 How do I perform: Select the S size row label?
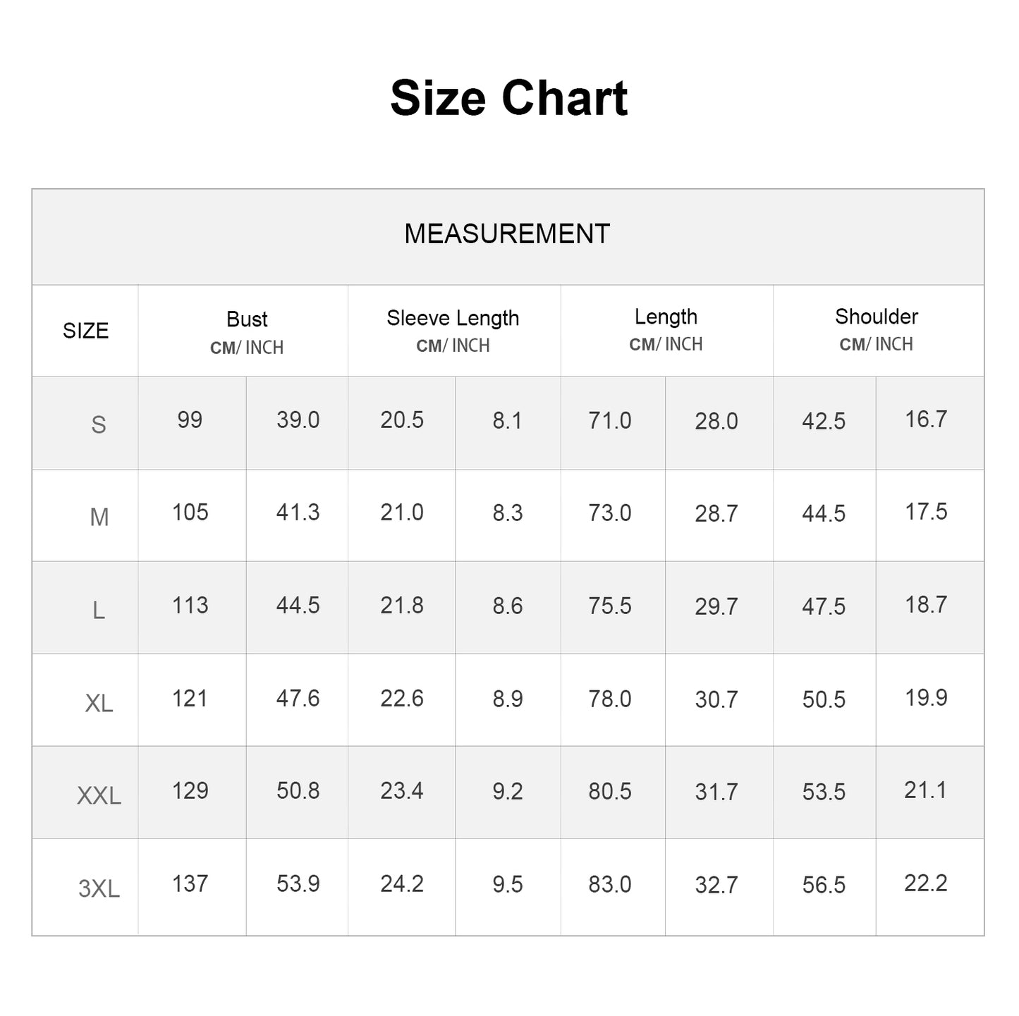tap(99, 424)
